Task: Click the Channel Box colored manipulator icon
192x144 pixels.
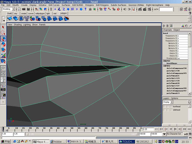Action: [x=183, y=26]
